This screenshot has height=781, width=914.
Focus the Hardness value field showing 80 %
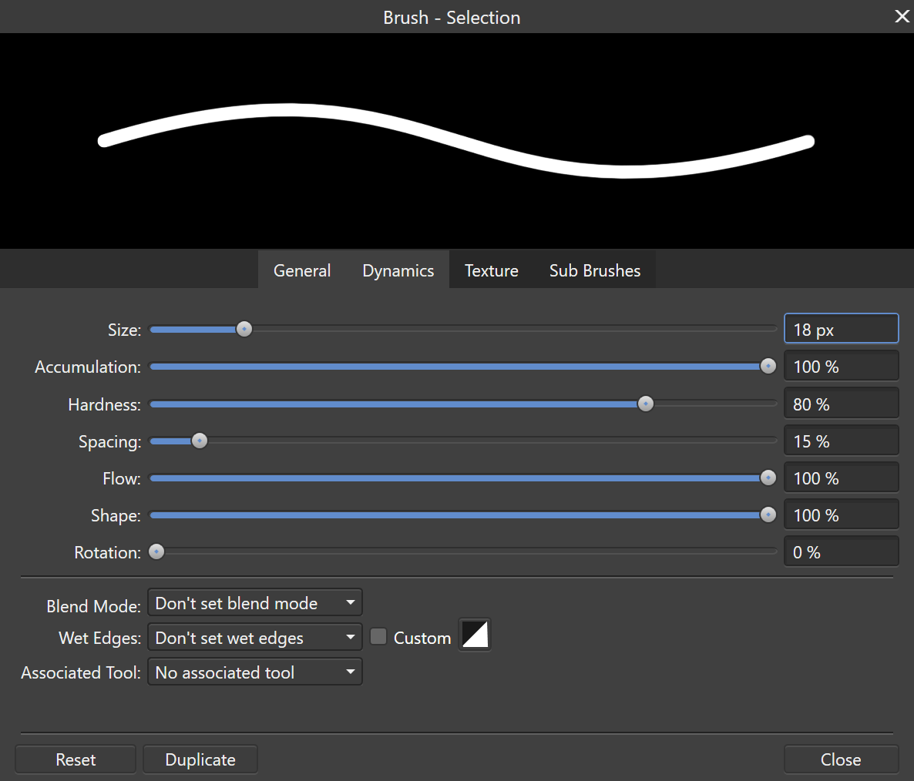click(840, 404)
